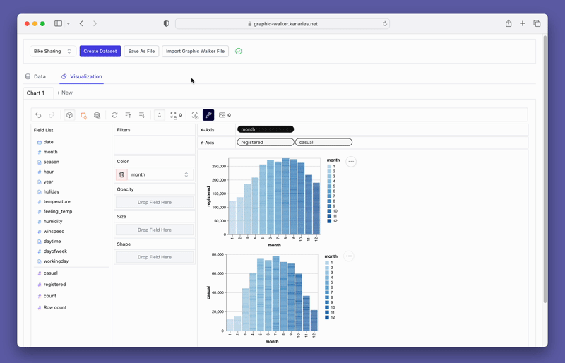Open the axis resize stepper dropdown in toolbar
This screenshot has width=565, height=363.
click(160, 115)
